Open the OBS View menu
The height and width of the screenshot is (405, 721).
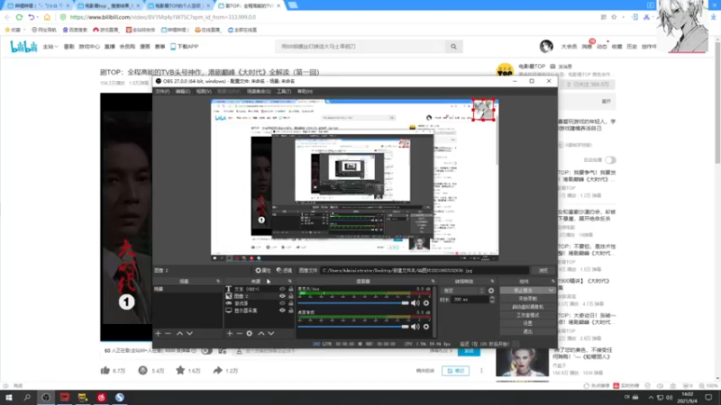pos(204,92)
